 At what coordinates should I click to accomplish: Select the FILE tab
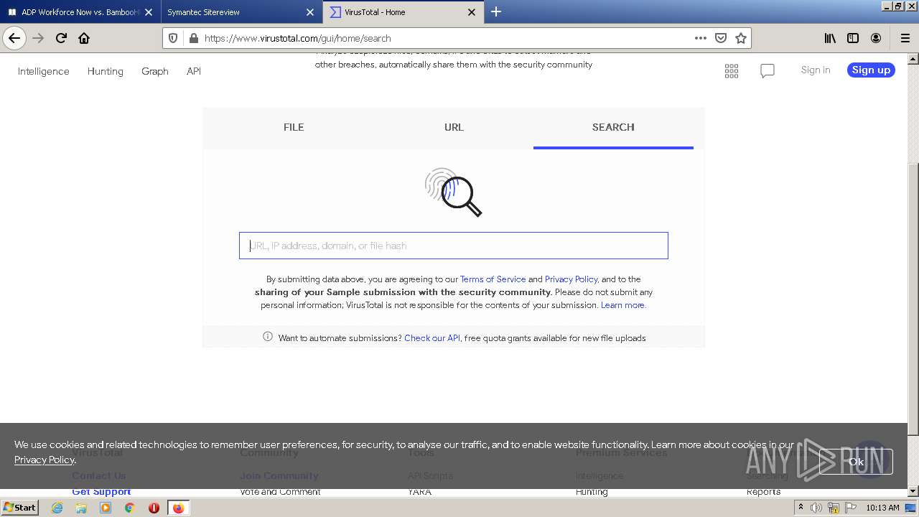click(294, 127)
